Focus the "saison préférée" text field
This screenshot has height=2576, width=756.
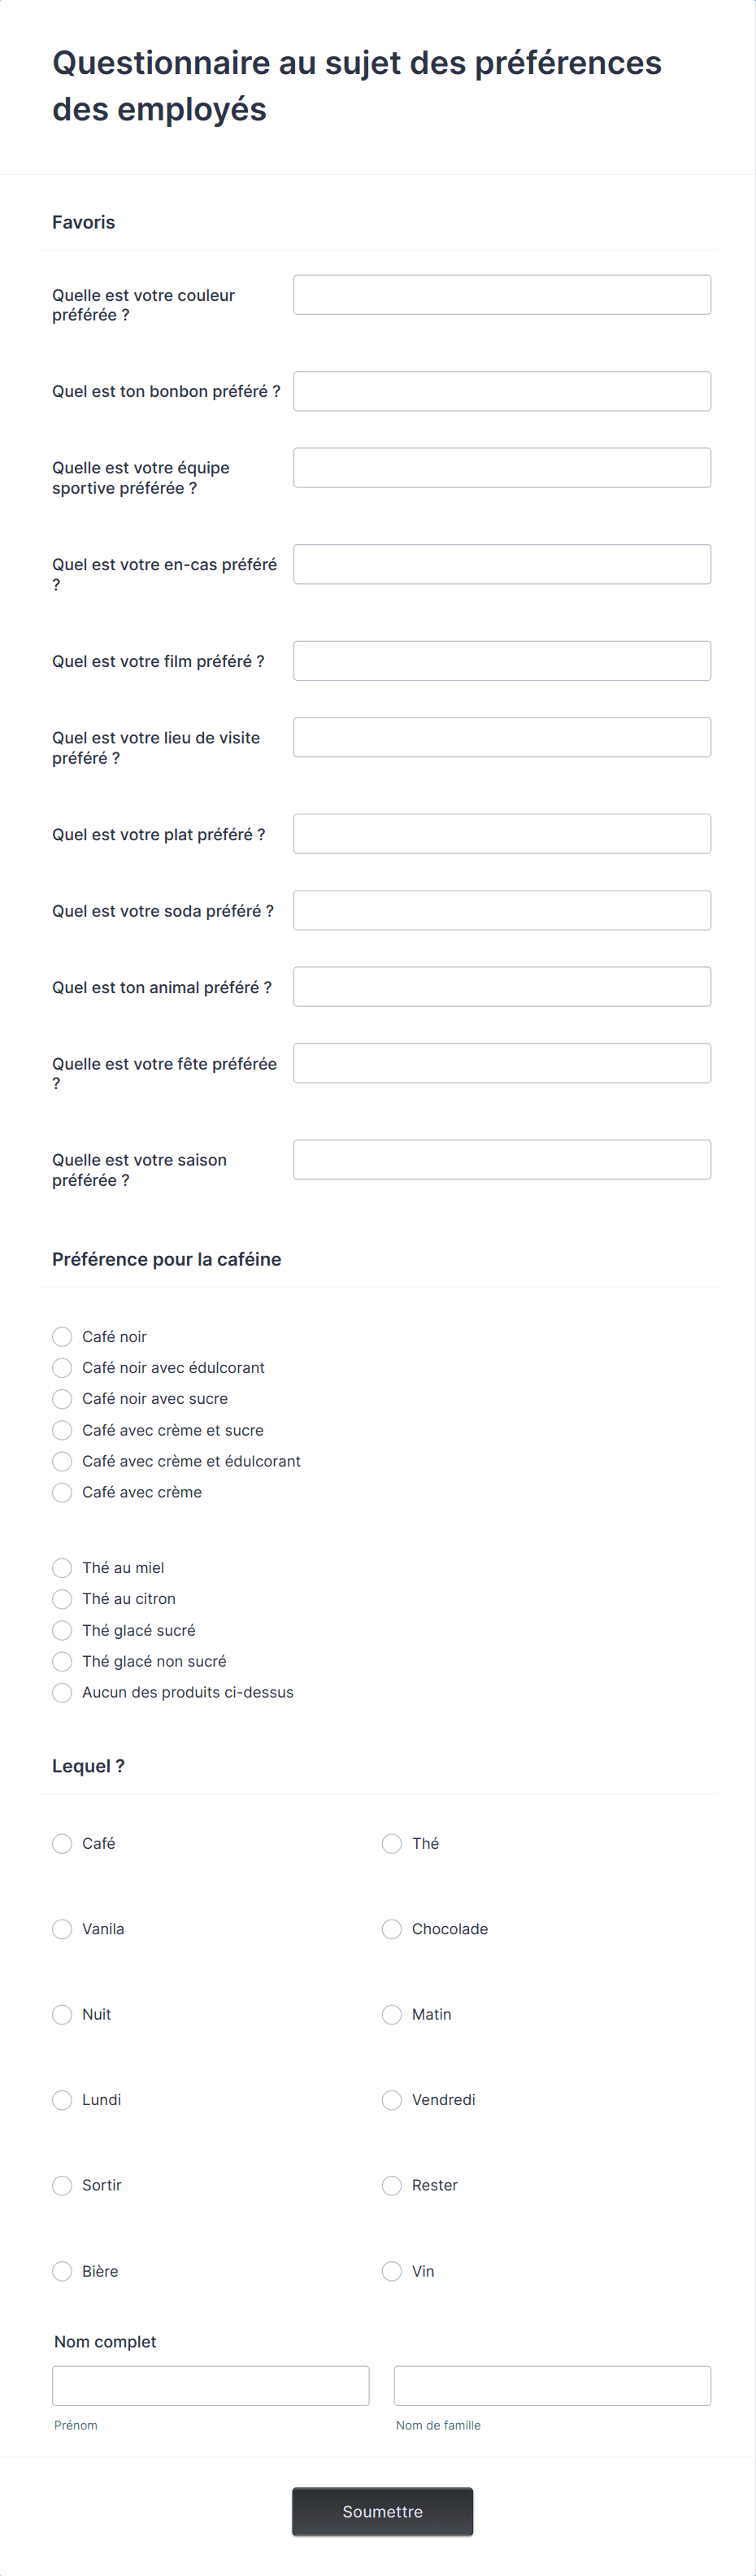[x=502, y=1160]
